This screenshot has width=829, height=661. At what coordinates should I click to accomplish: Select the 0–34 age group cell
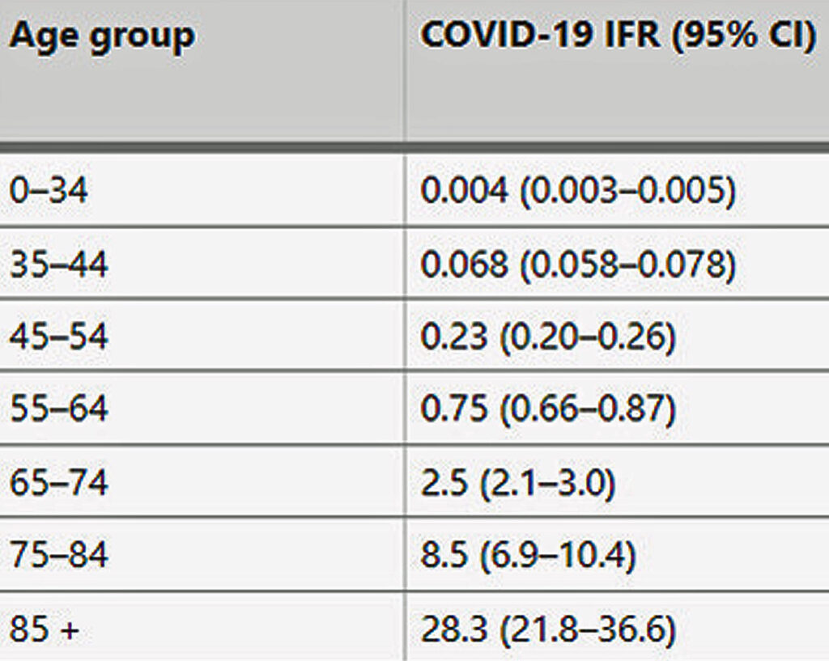49,192
